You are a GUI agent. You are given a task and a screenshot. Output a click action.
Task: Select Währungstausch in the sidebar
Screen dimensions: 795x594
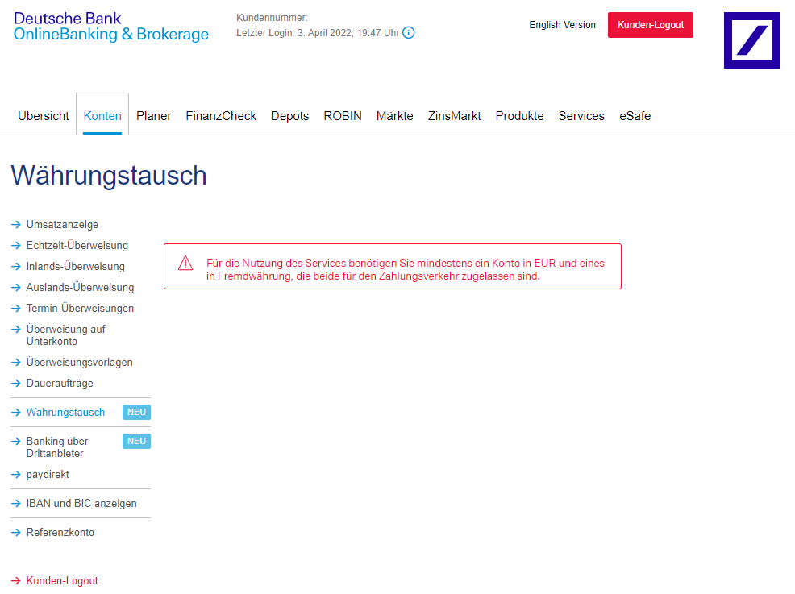(x=65, y=413)
